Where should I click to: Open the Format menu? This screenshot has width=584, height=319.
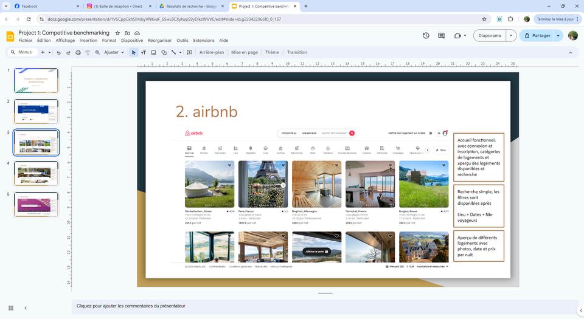tap(109, 41)
